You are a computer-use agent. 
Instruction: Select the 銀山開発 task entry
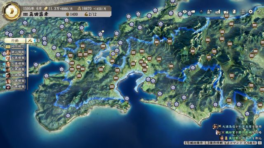tap(15, 52)
